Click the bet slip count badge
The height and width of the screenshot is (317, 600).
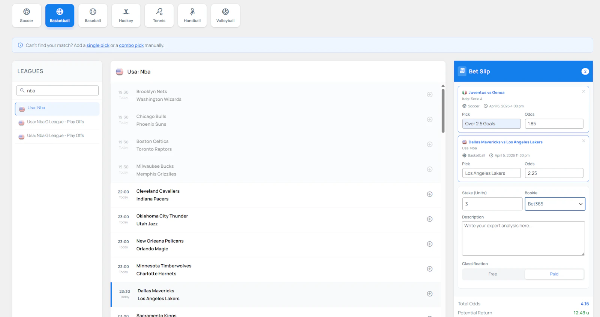point(585,71)
